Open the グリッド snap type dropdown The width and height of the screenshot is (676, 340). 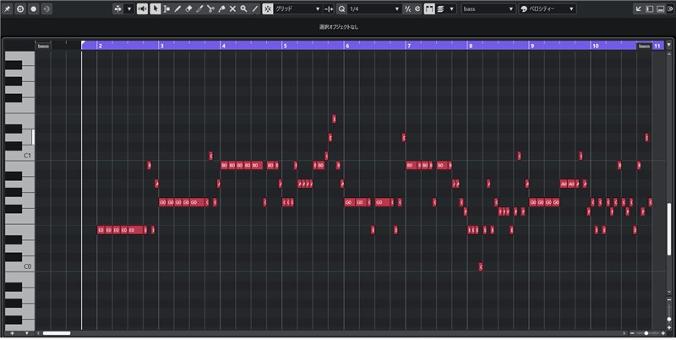(x=298, y=8)
